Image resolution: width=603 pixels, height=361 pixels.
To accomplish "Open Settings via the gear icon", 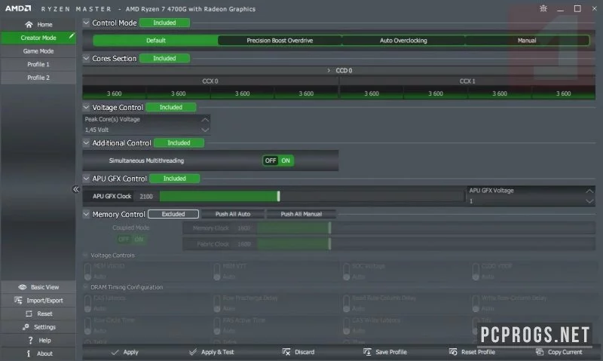I will (26, 327).
